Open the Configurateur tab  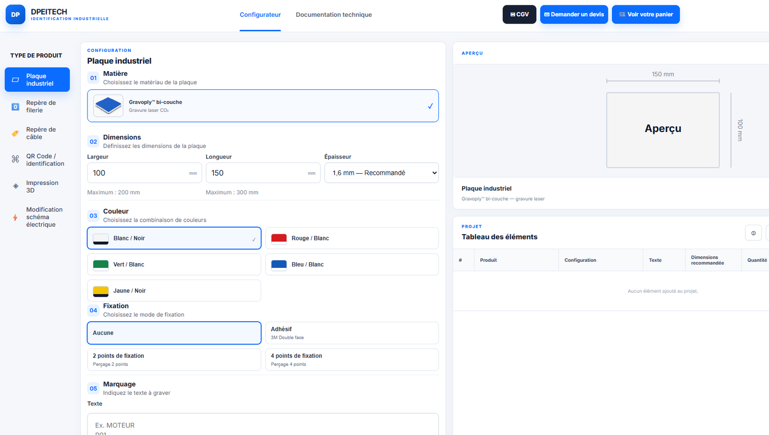[260, 15]
